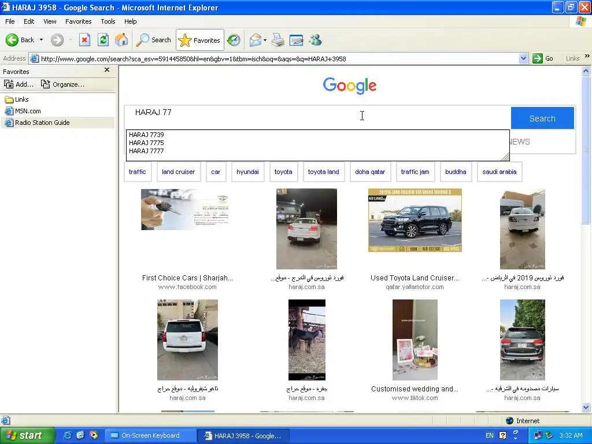Open the Back history dropdown arrow
592x444 pixels.
click(x=41, y=40)
